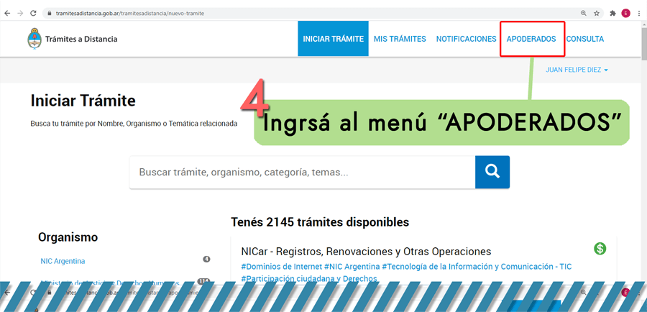Bookmark this page with the star icon
This screenshot has height=312, width=647.
(597, 13)
